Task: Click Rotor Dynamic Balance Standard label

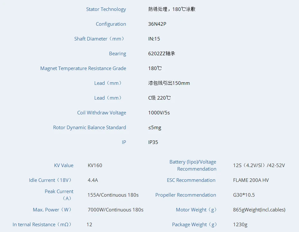Action: point(89,128)
